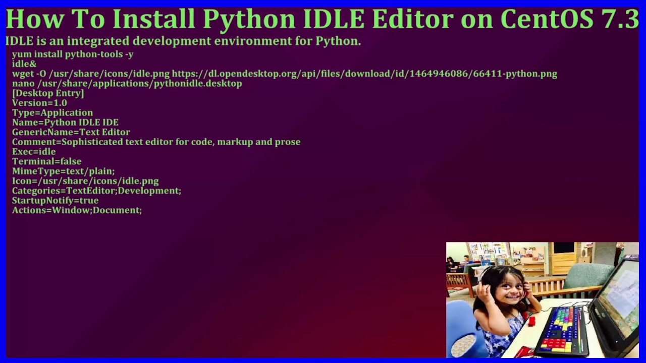Select the "nano /usr/share/applications/pythonidle.desktop" line

coord(127,83)
